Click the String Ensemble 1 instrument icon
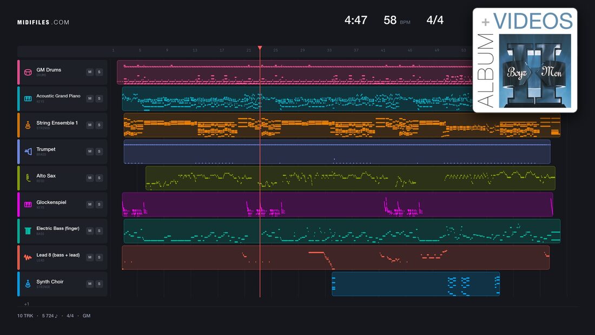The width and height of the screenshot is (595, 335). coord(28,125)
